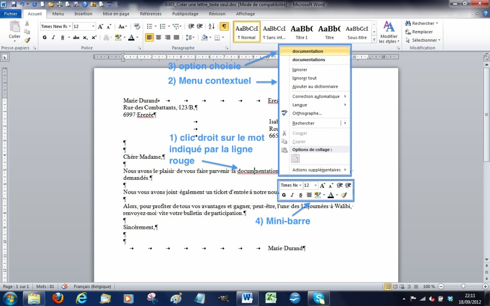Open the Rechercher dropdown arrow in ribbon

(437, 24)
